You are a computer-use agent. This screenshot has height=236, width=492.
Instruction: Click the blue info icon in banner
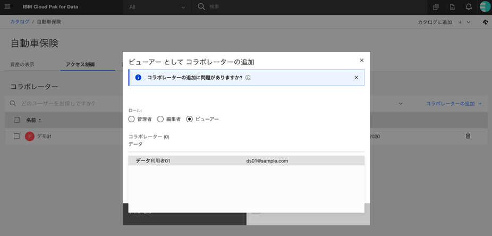tap(138, 78)
